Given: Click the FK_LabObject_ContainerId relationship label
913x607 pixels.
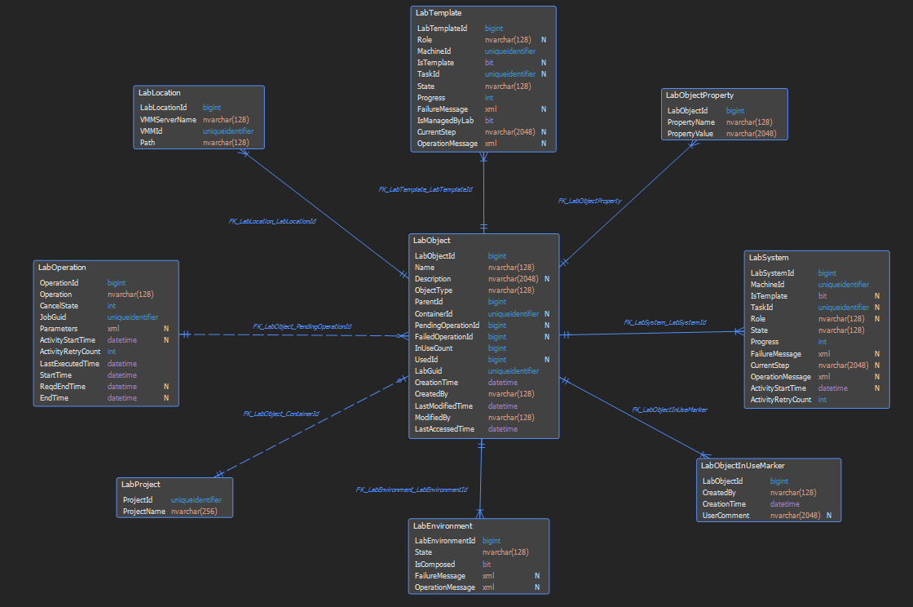Looking at the screenshot, I should pyautogui.click(x=280, y=414).
